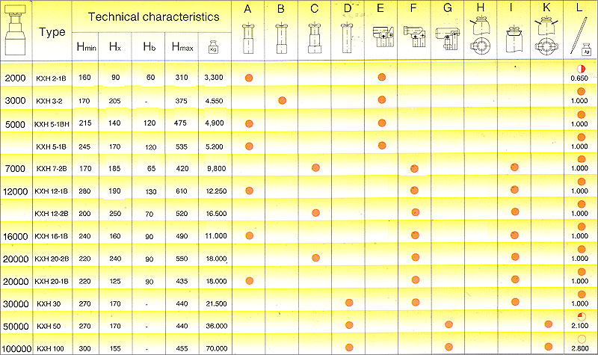The height and width of the screenshot is (355, 598).
Task: Click the letter "E" column header
Action: 380,8
